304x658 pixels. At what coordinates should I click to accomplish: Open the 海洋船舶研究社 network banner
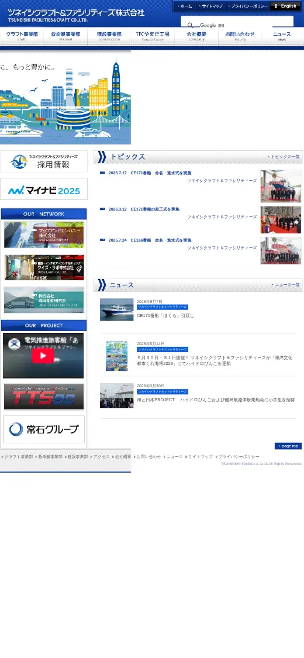(x=44, y=300)
